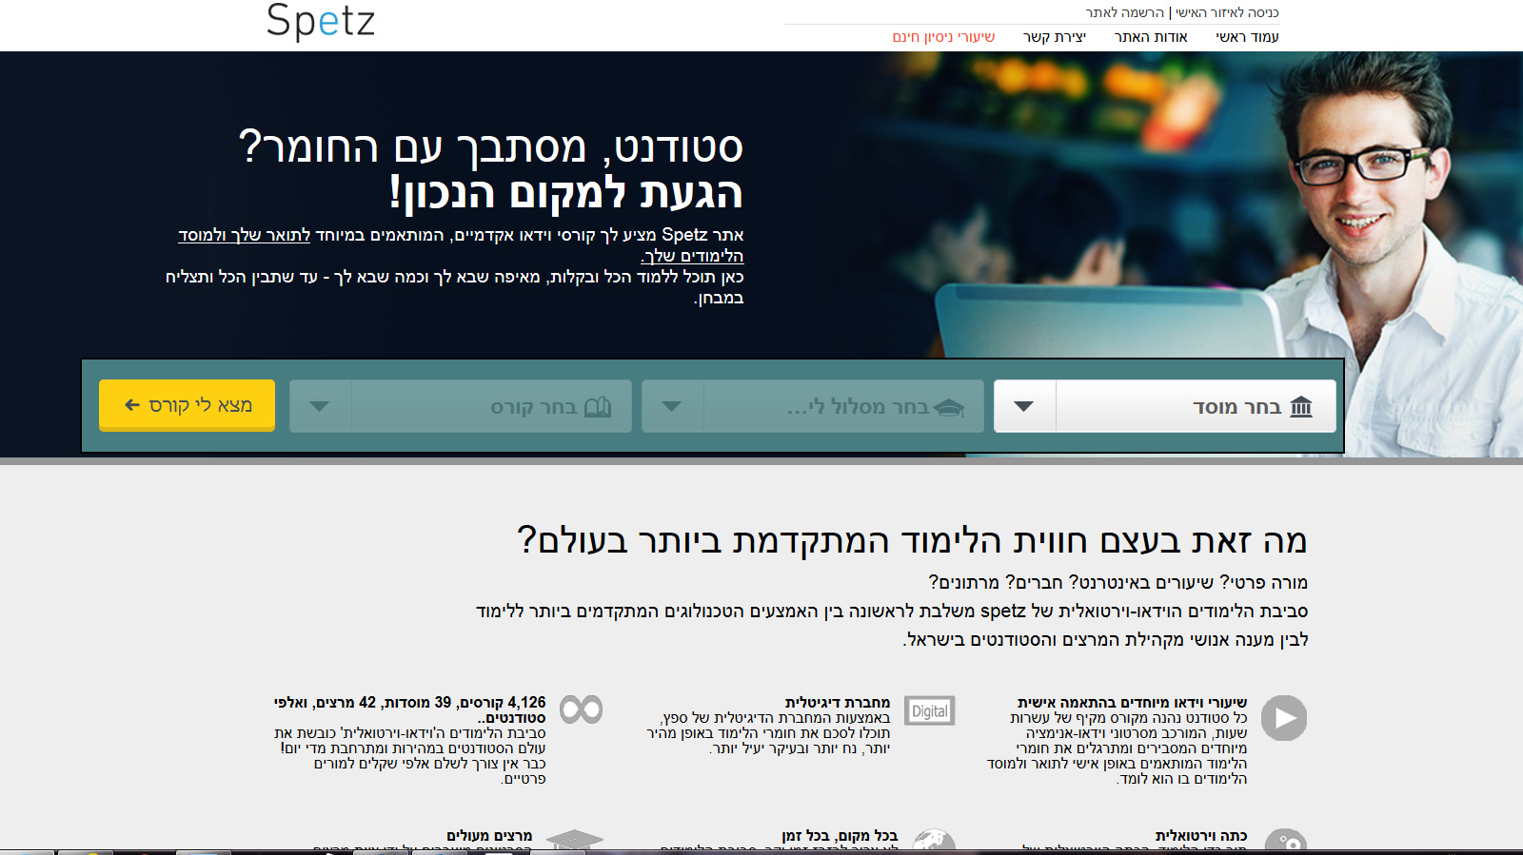Open the בחר מסלול לי dropdown arrow

pyautogui.click(x=672, y=406)
